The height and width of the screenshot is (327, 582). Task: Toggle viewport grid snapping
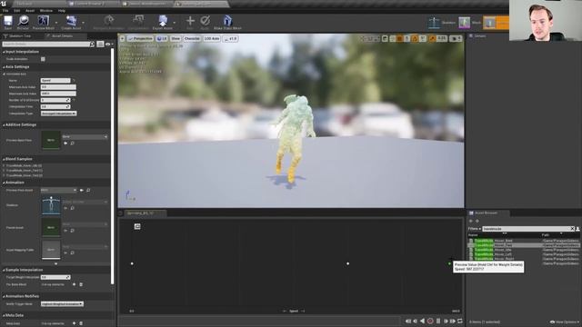coord(399,38)
